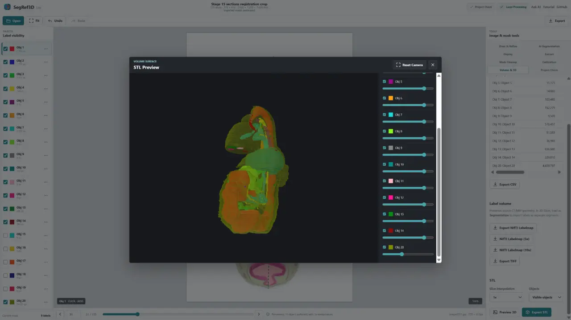Click the SegRef3D logo icon
This screenshot has height=320, width=571.
click(7, 7)
